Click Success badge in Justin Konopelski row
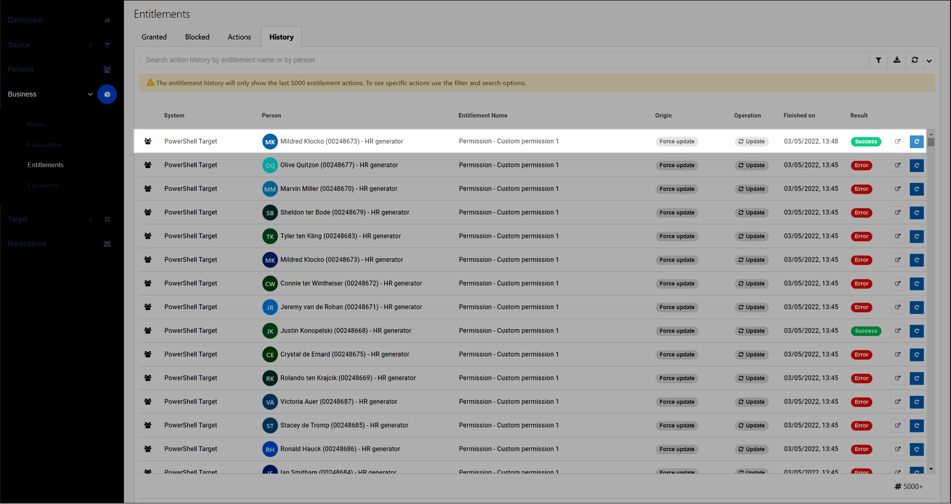This screenshot has height=504, width=951. coord(866,331)
